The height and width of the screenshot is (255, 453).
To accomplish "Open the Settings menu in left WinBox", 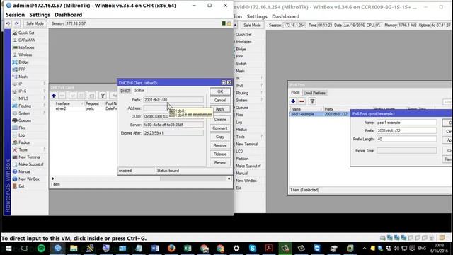I will tap(40, 15).
